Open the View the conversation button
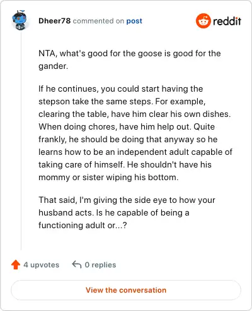The height and width of the screenshot is (311, 252). 126,290
